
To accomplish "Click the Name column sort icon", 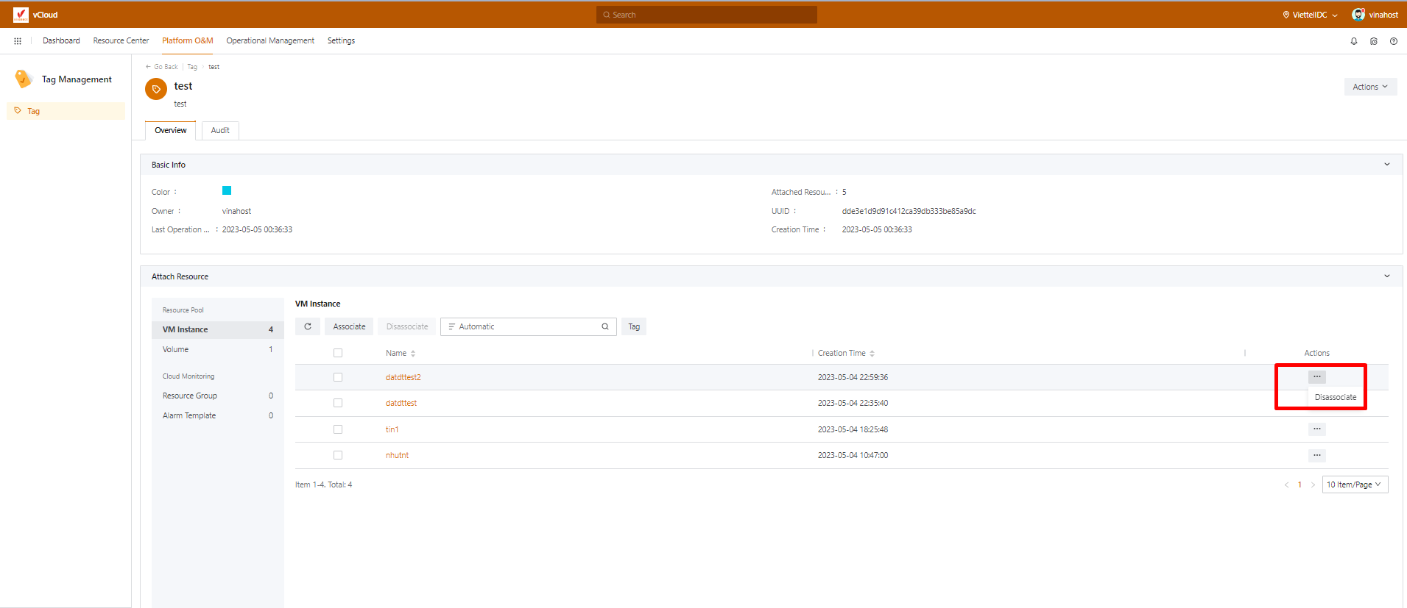I will (x=413, y=354).
